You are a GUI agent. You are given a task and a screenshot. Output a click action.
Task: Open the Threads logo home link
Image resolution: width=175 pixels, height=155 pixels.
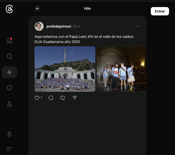9,9
